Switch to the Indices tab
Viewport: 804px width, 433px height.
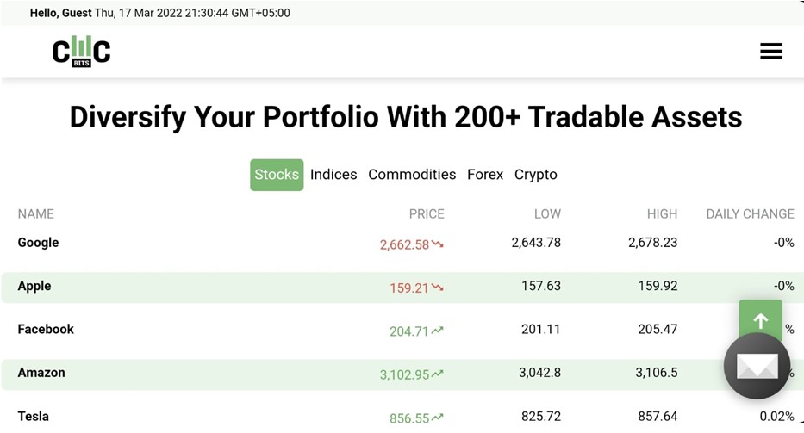(x=333, y=175)
